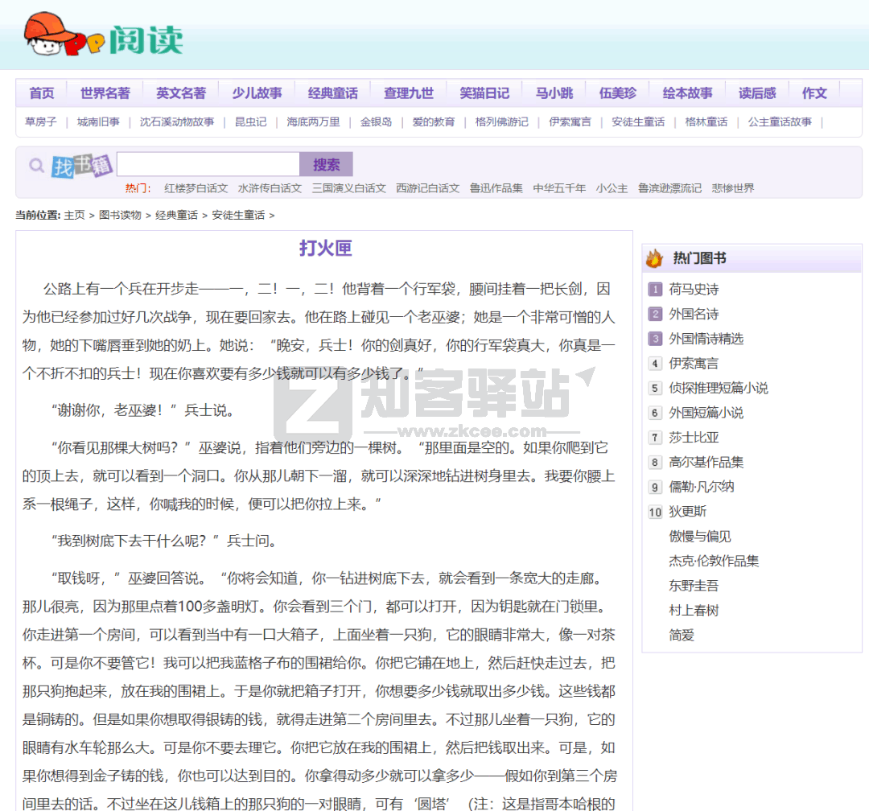Viewport: 869px width, 811px height.
Task: Switch to the 作文 tab
Action: pyautogui.click(x=813, y=93)
